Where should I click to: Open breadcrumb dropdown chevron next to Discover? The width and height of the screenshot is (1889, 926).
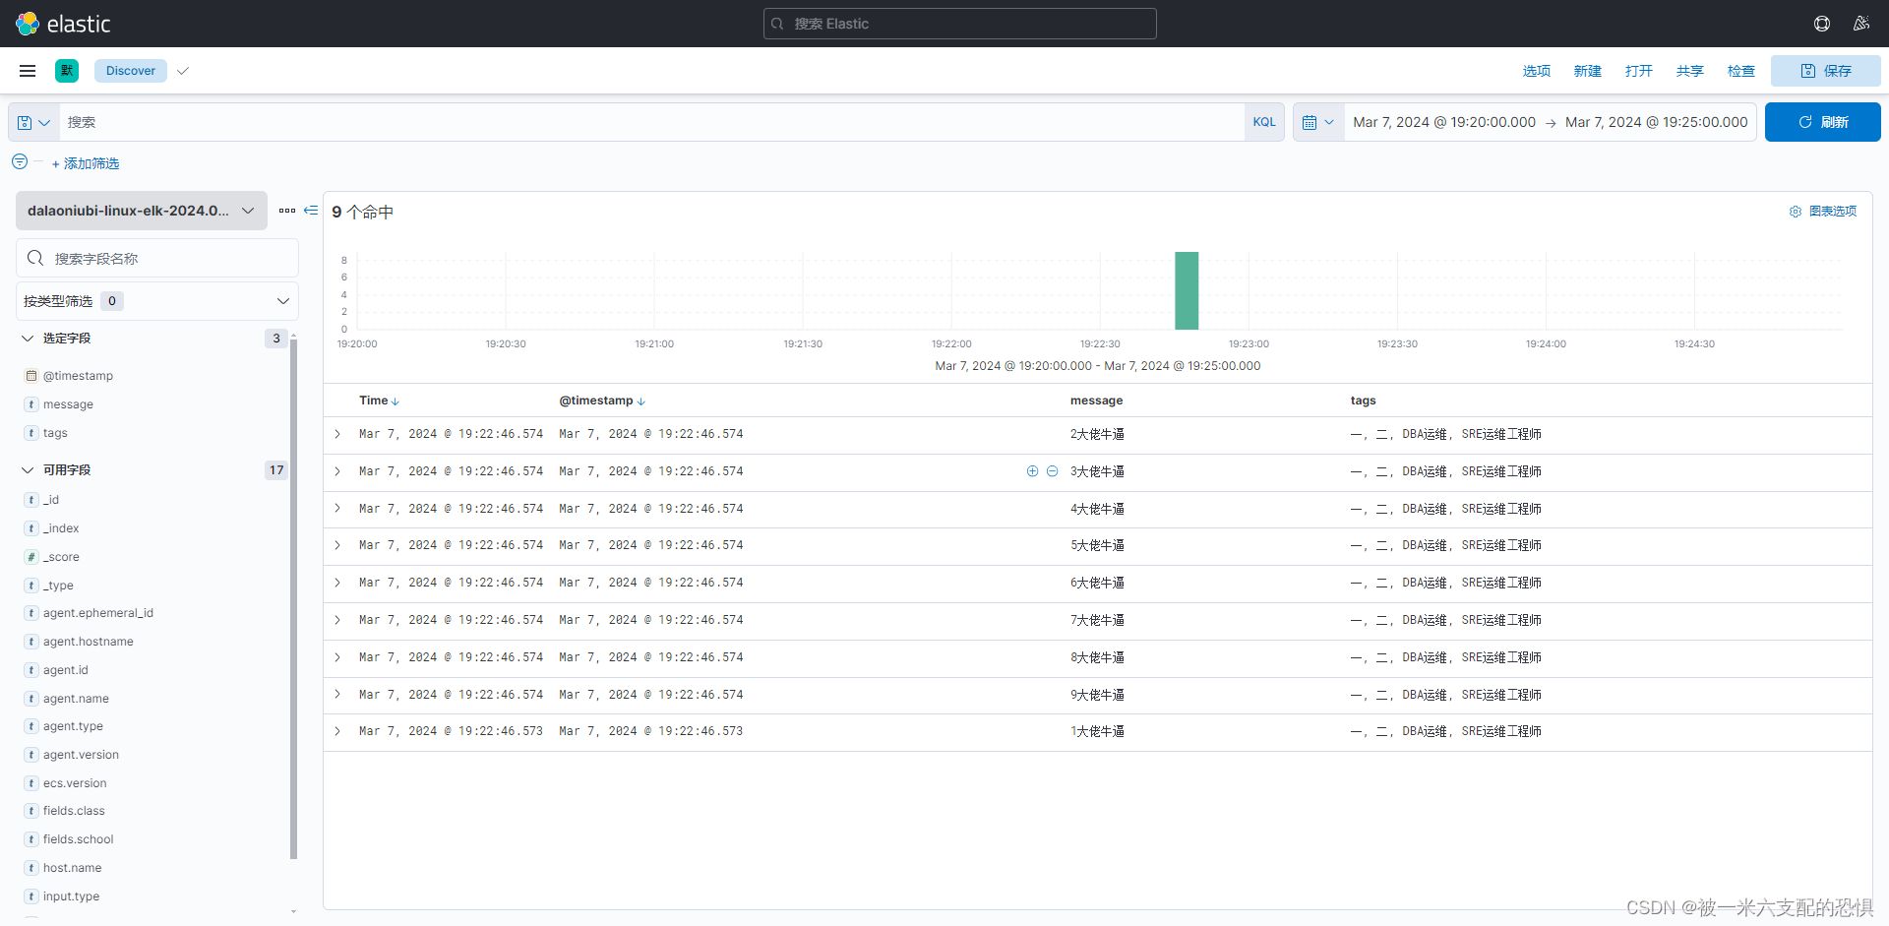click(x=183, y=71)
